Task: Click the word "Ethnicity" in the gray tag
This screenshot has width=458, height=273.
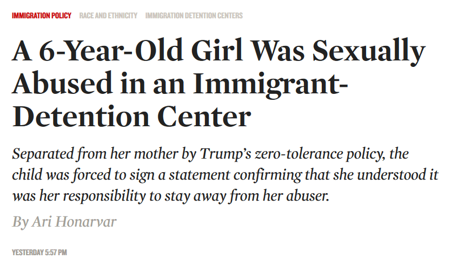Action: point(123,16)
